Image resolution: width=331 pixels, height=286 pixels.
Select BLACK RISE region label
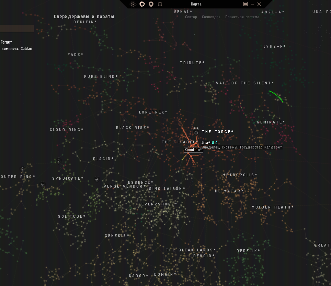pos(133,128)
